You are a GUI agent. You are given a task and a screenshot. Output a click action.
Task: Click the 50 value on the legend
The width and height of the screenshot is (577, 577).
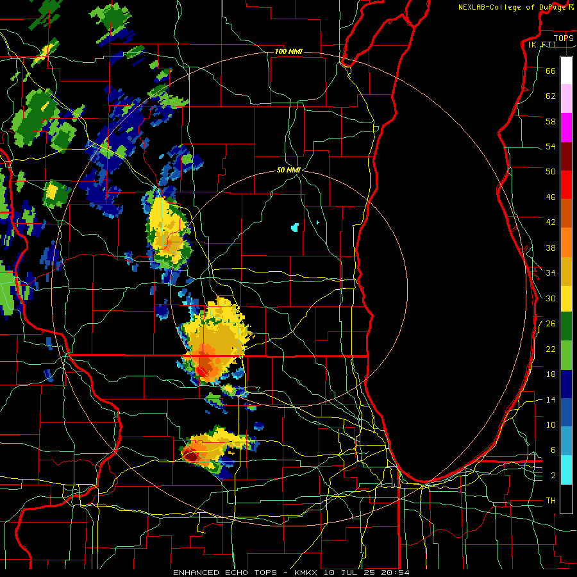click(x=551, y=172)
